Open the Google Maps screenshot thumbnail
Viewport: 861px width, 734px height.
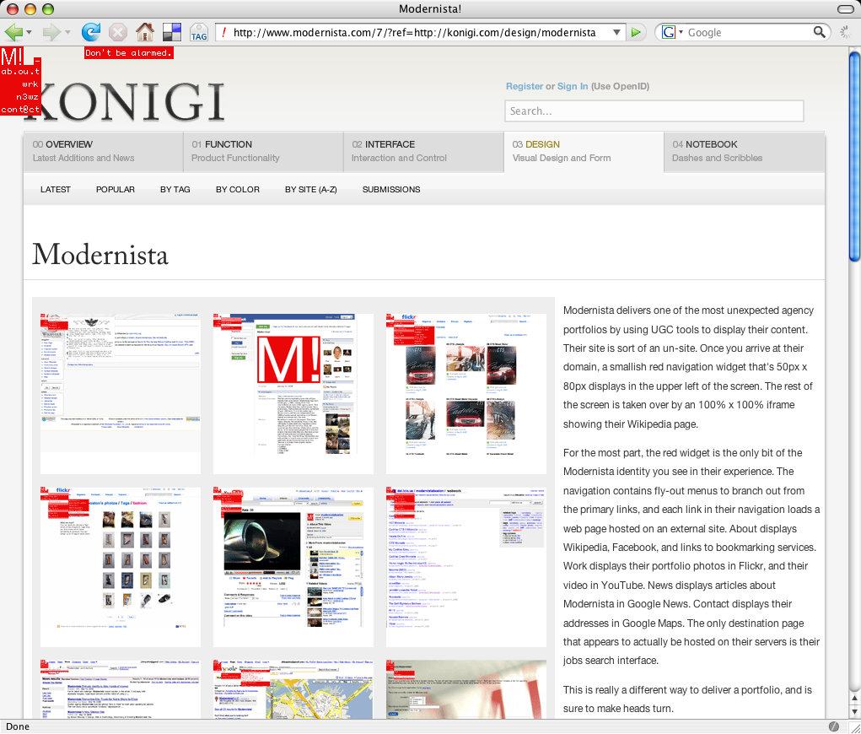click(293, 689)
